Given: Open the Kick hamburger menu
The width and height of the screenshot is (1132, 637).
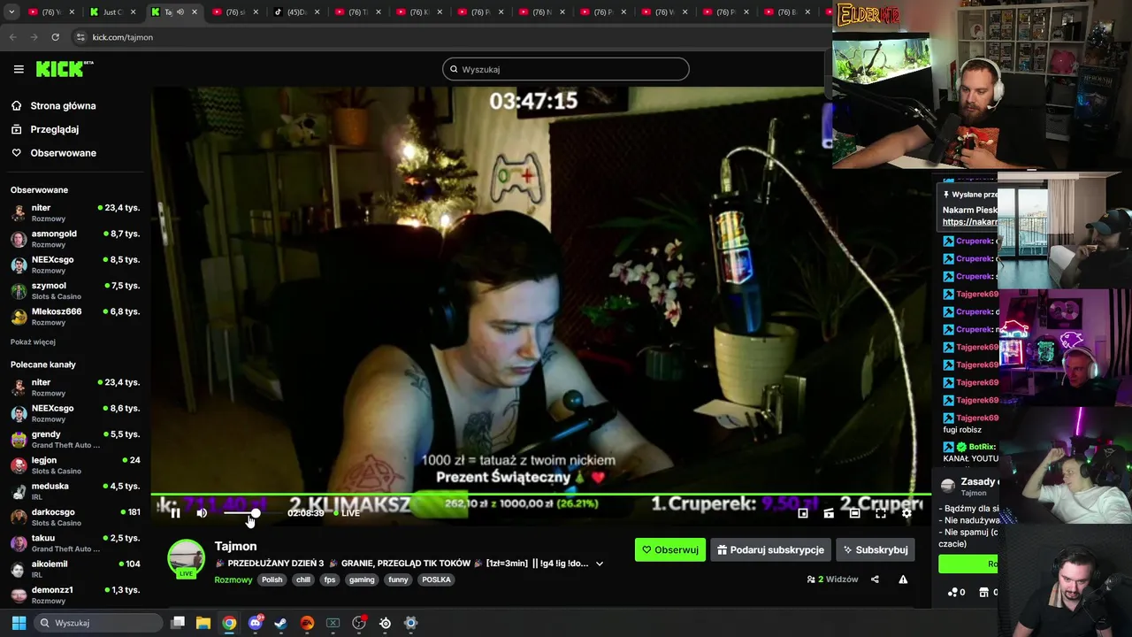Looking at the screenshot, I should [19, 69].
